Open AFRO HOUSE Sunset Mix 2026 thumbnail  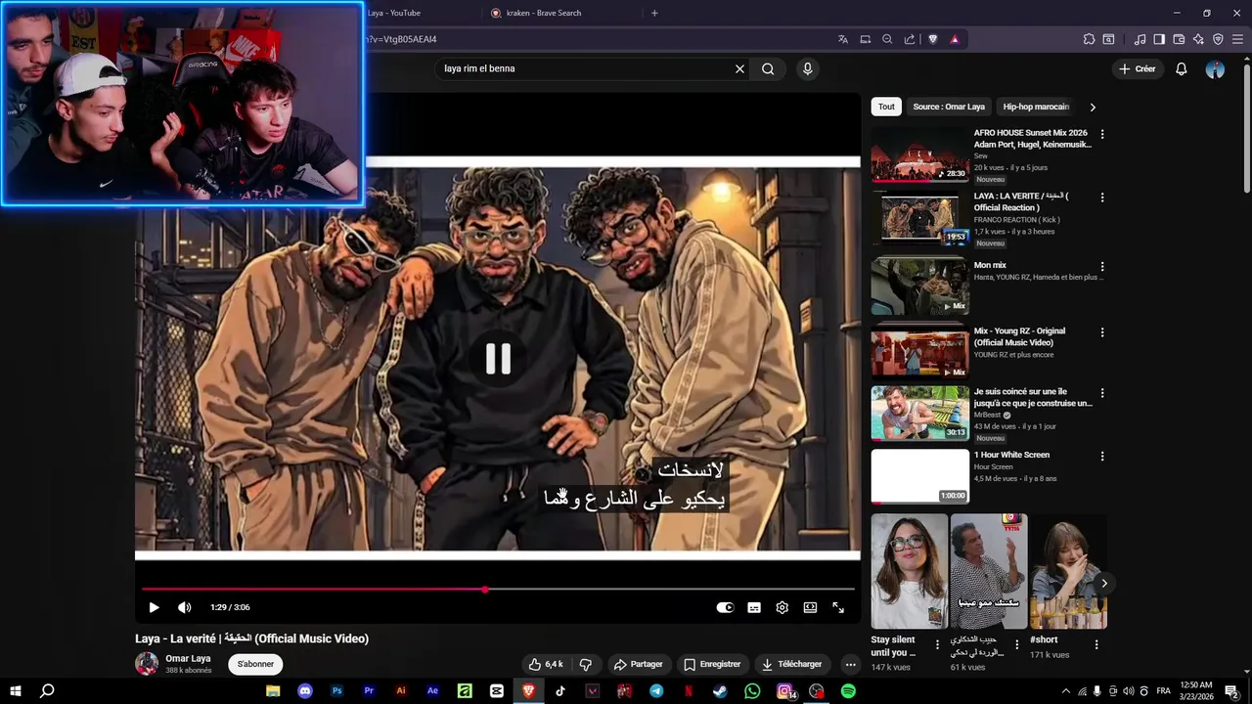coord(919,154)
